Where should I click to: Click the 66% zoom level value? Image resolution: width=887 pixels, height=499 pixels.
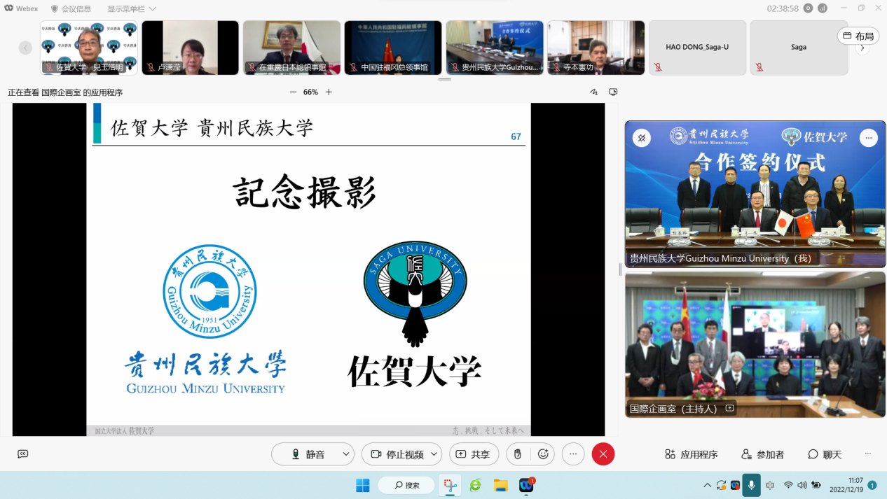pyautogui.click(x=310, y=92)
